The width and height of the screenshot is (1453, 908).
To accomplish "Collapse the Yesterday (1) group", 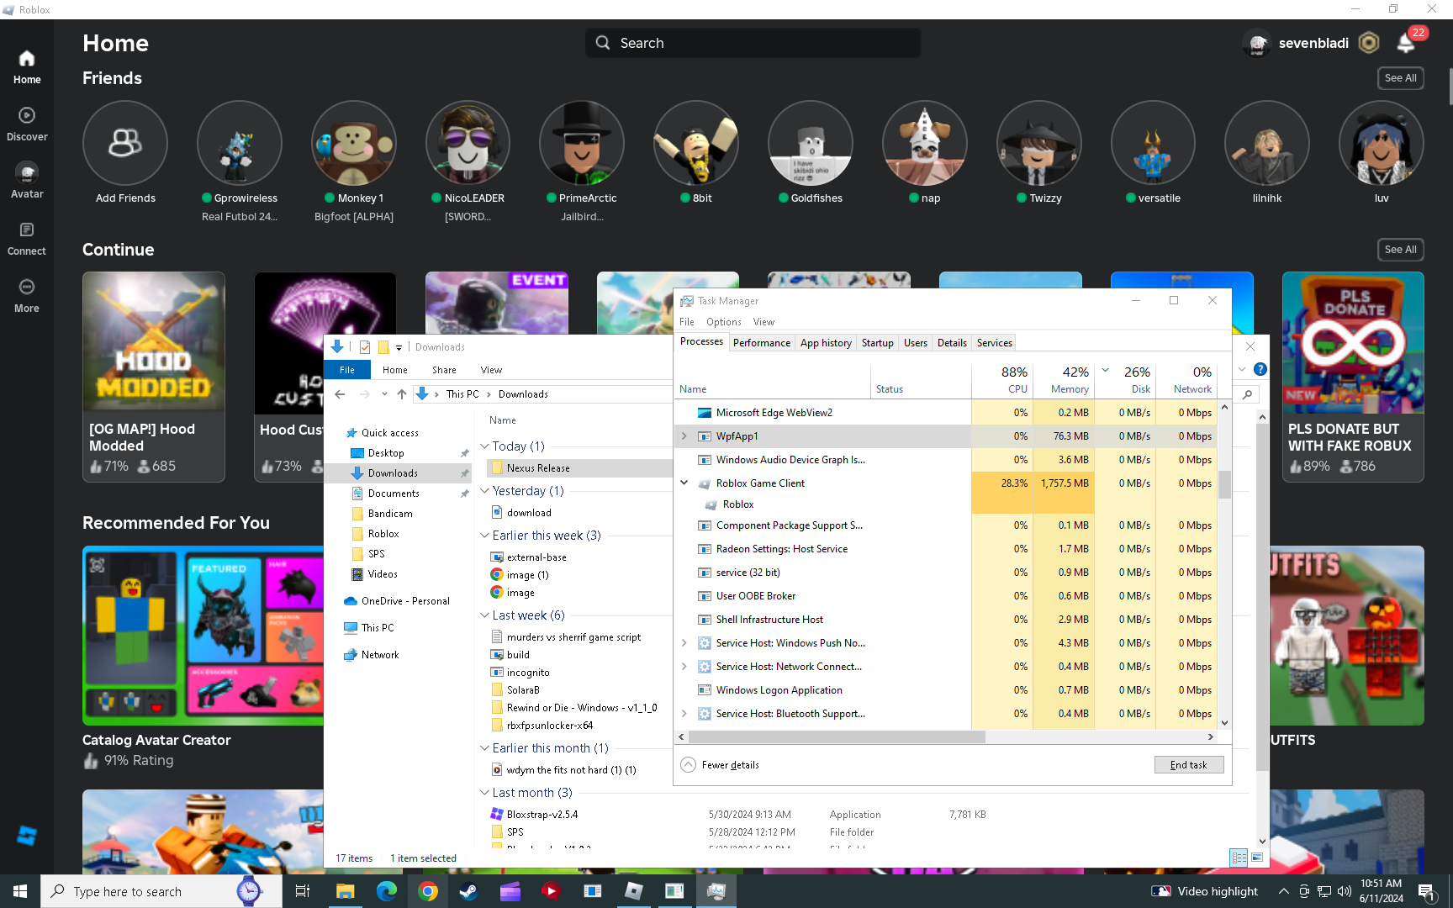I will click(484, 491).
